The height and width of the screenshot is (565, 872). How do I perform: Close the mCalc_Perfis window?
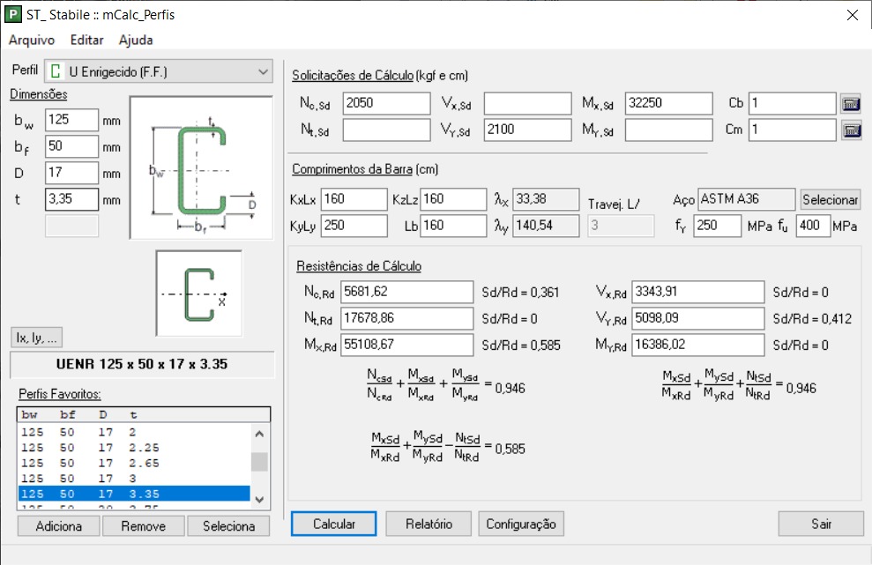[852, 15]
